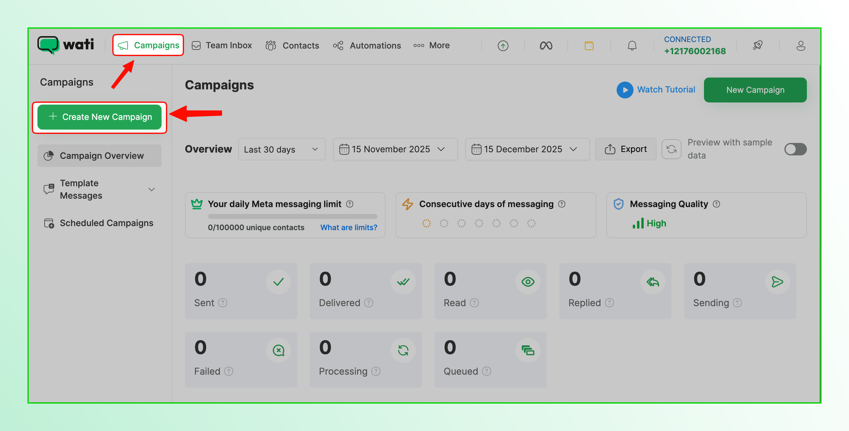Click the reply arrows icon on Replied card

point(653,282)
